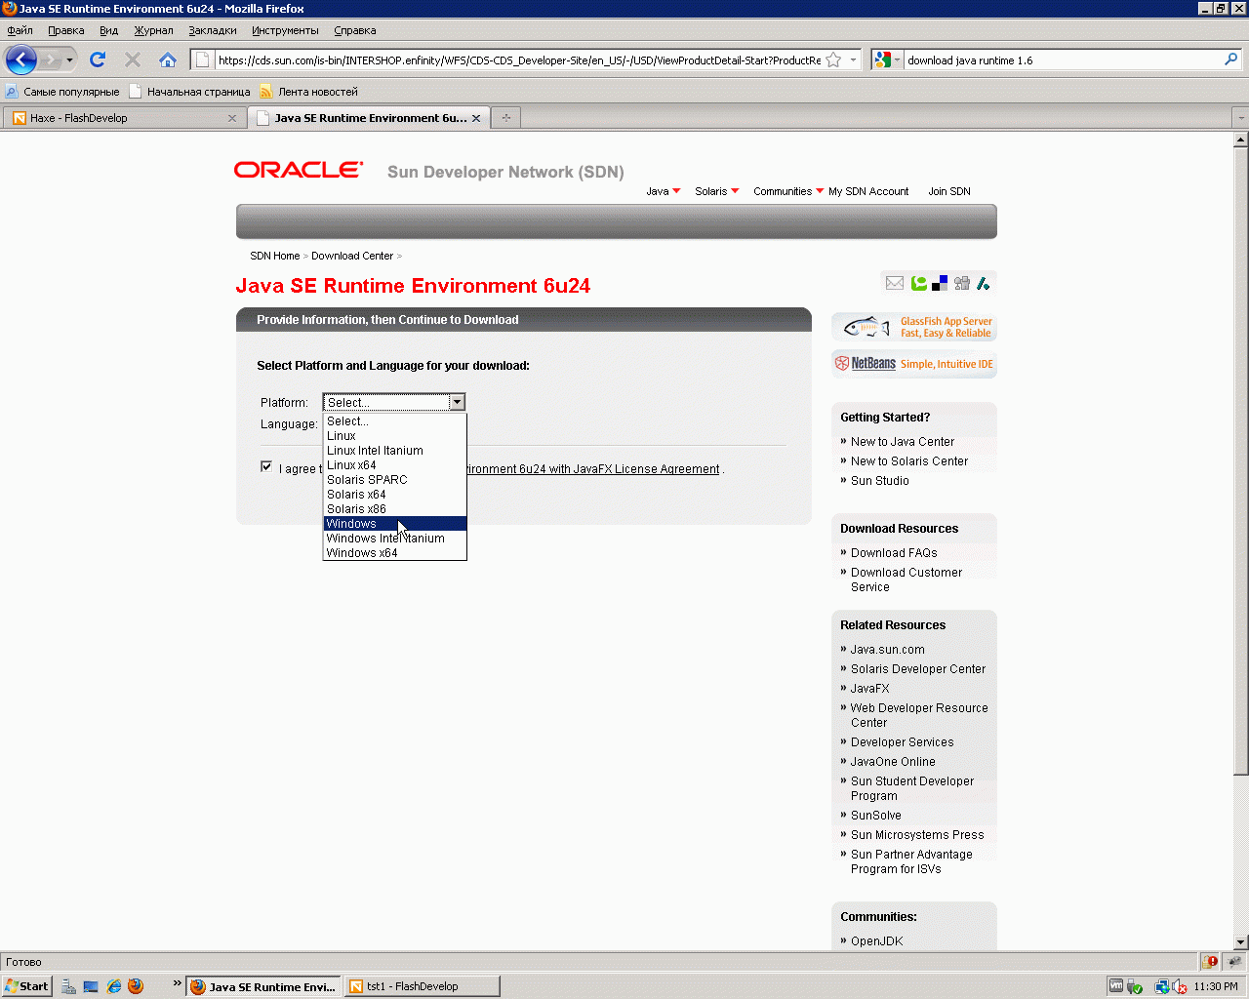The image size is (1249, 999).
Task: Collapse the Platform dropdown arrow
Action: (x=457, y=402)
